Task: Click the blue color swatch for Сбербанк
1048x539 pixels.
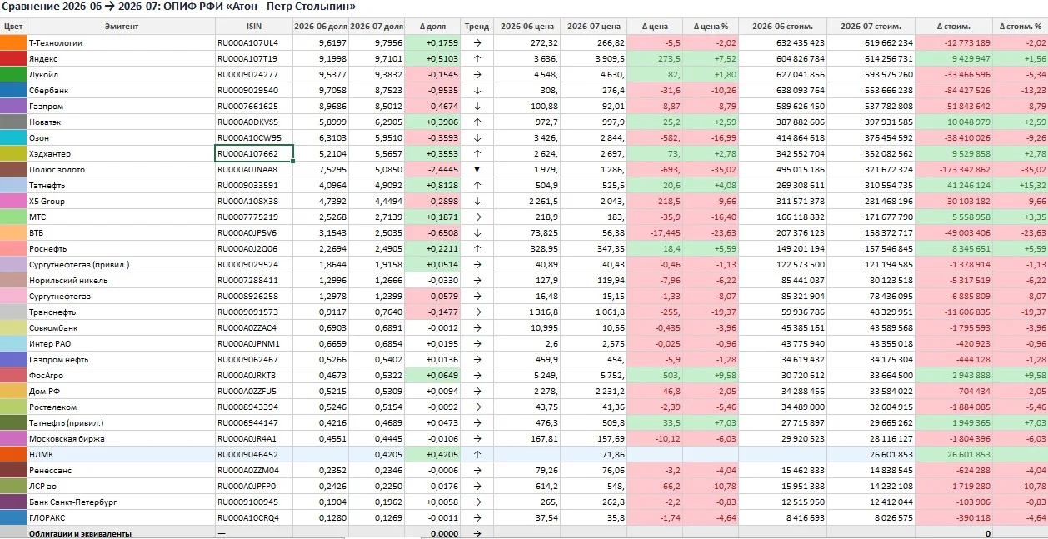Action: [13, 90]
